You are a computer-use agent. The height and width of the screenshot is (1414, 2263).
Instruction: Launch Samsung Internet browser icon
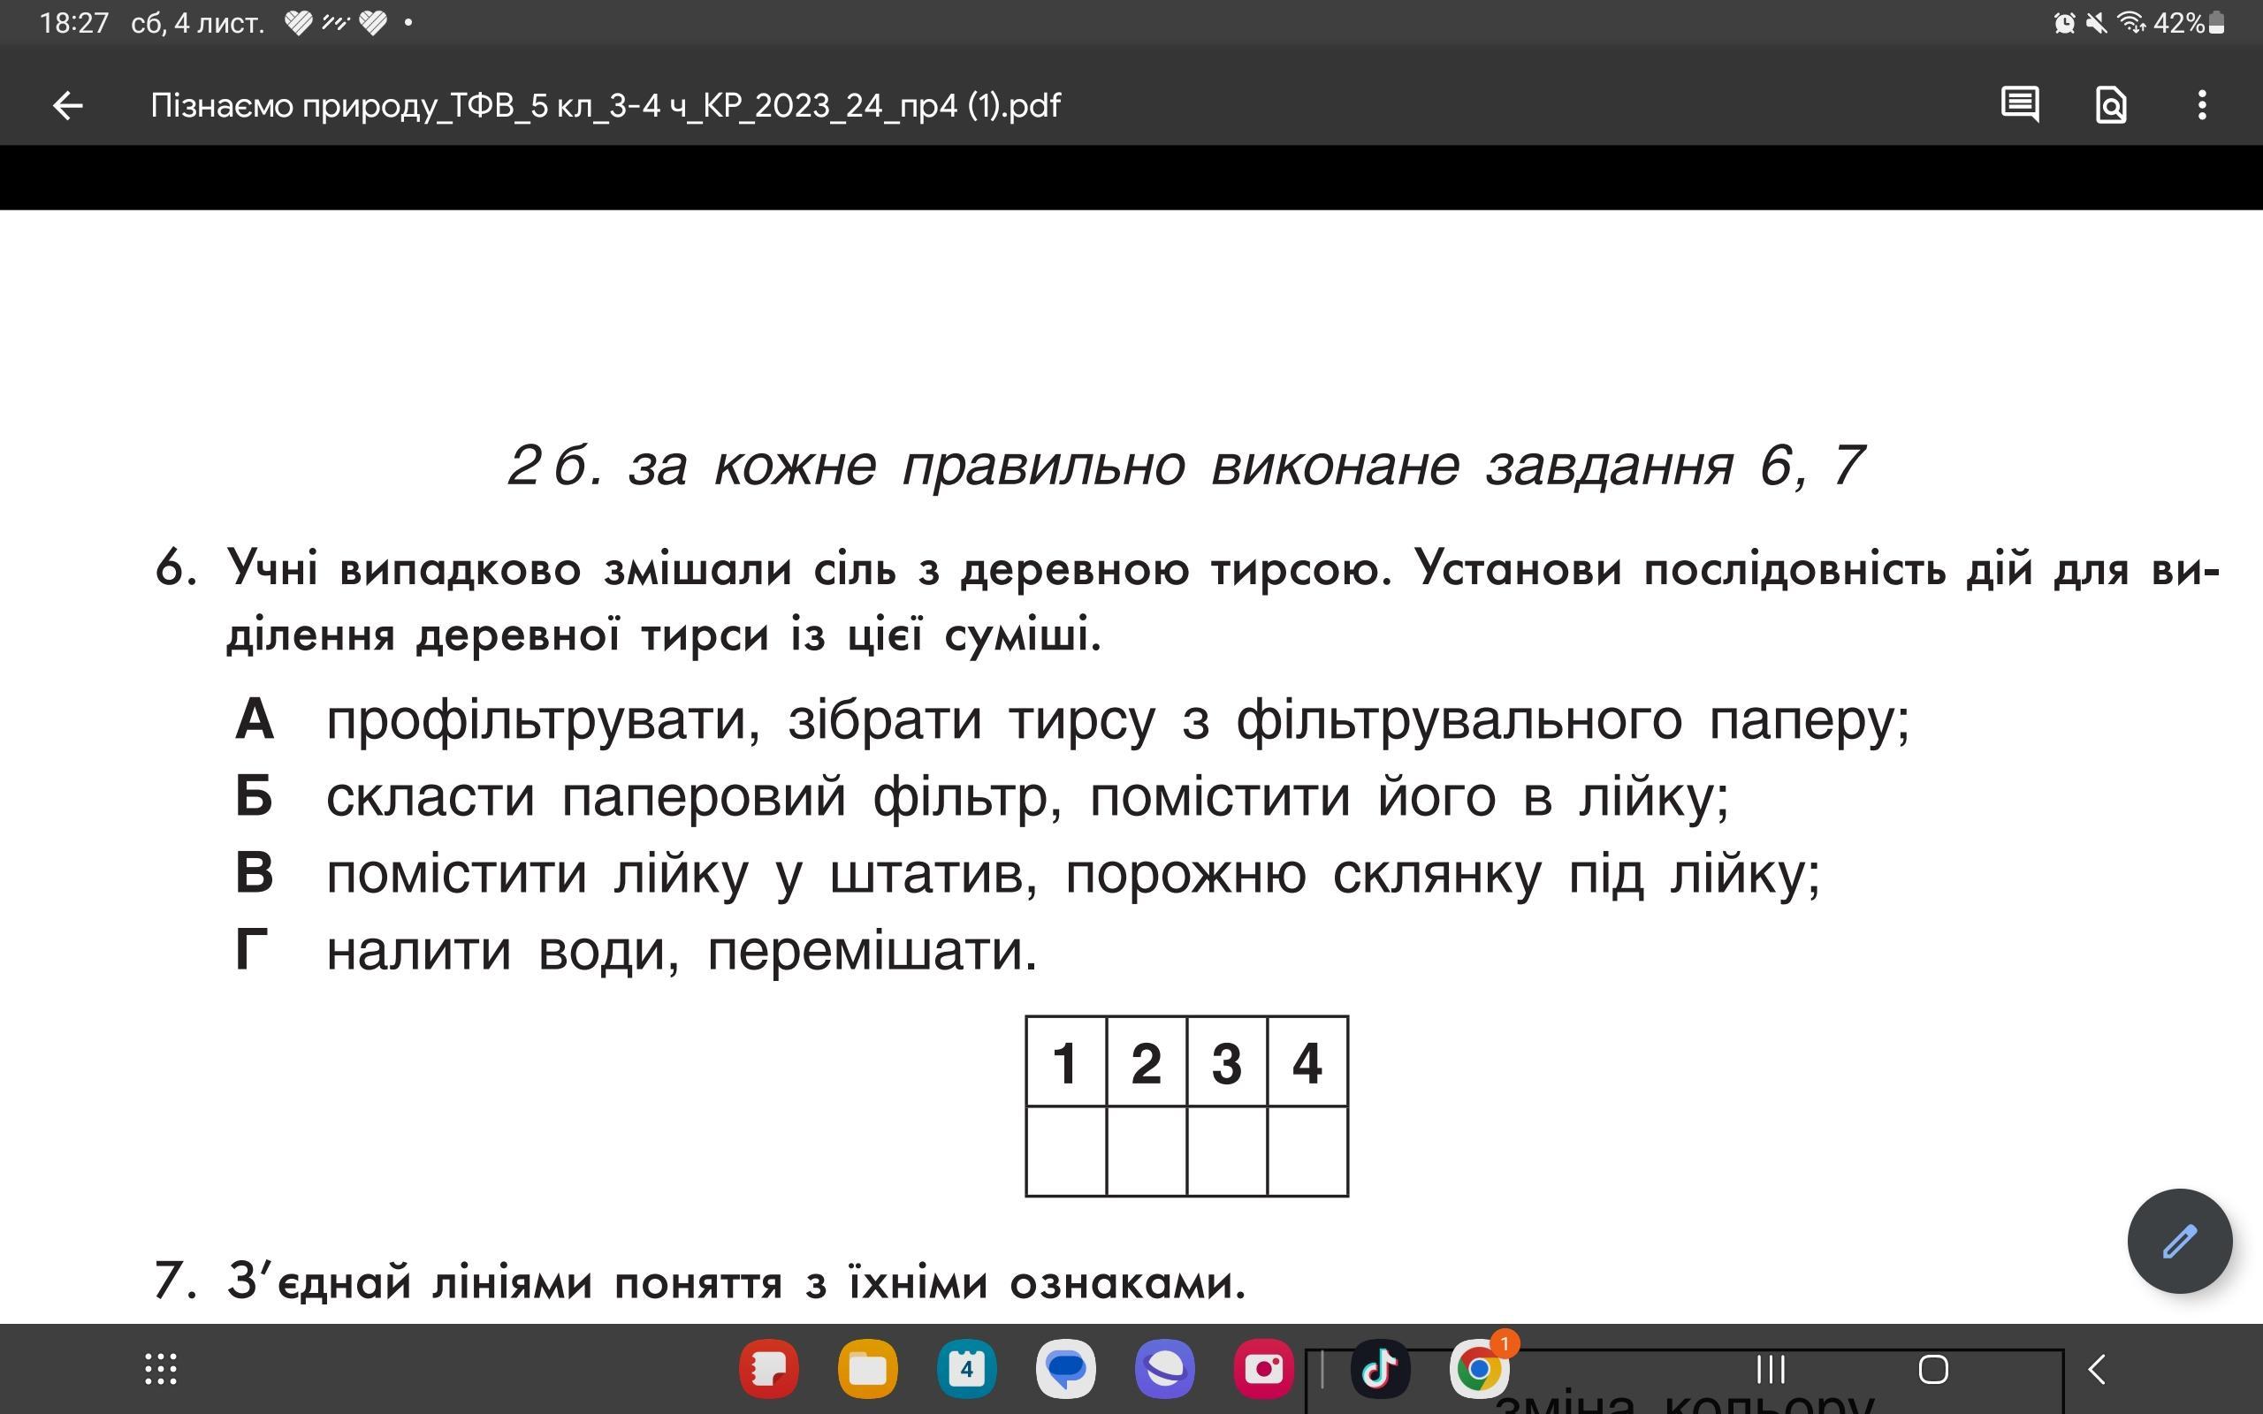(x=1164, y=1370)
